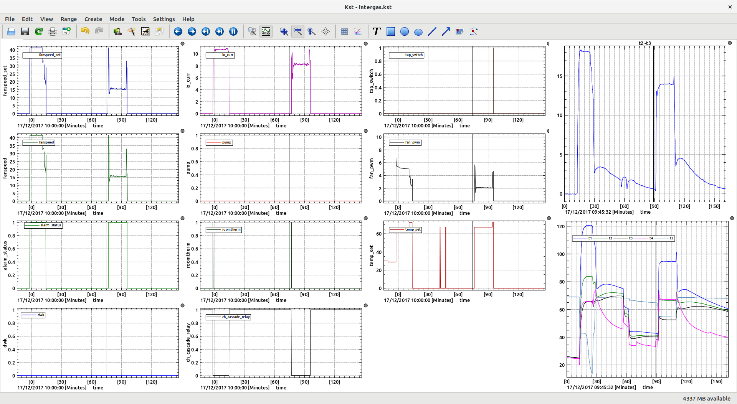This screenshot has width=737, height=404.
Task: Select XY mouse zoom mode
Action: (x=284, y=31)
